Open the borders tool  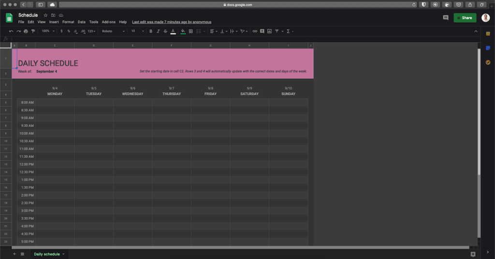(190, 31)
